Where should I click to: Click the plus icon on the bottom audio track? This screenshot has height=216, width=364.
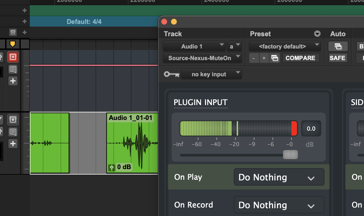tap(13, 144)
